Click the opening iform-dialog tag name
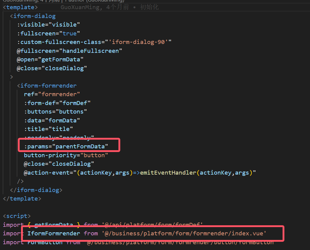 click(34, 16)
